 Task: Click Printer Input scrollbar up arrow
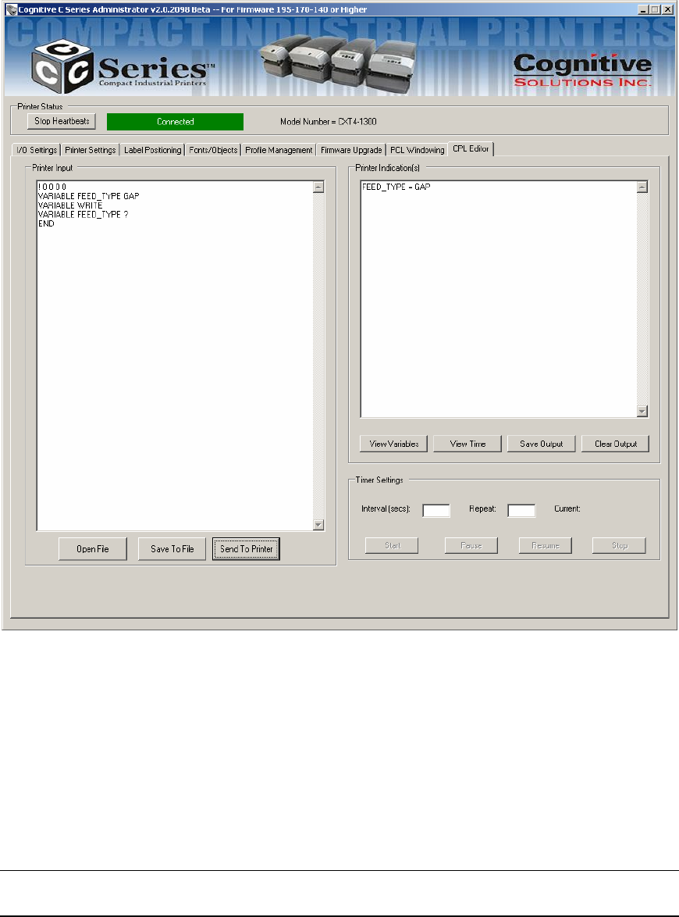tap(318, 187)
